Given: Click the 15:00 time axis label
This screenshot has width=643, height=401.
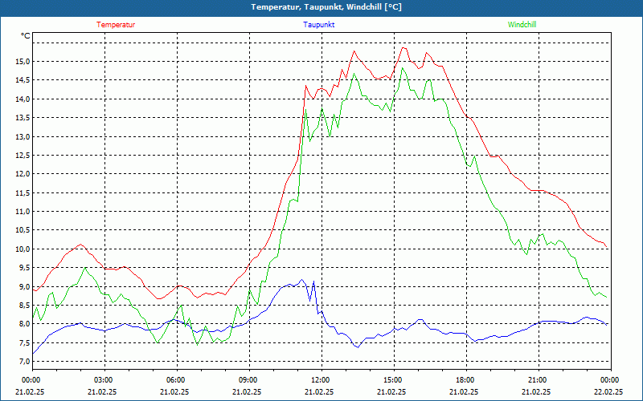Looking at the screenshot, I should tap(393, 380).
